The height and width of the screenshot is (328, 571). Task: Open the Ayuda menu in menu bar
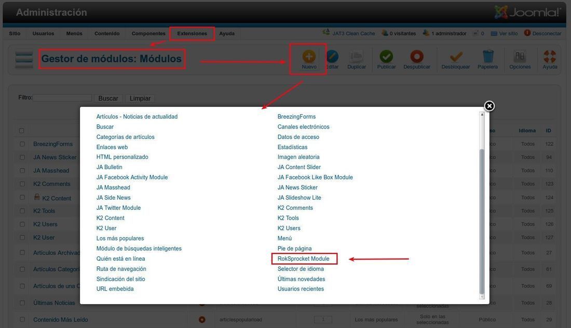(x=227, y=34)
